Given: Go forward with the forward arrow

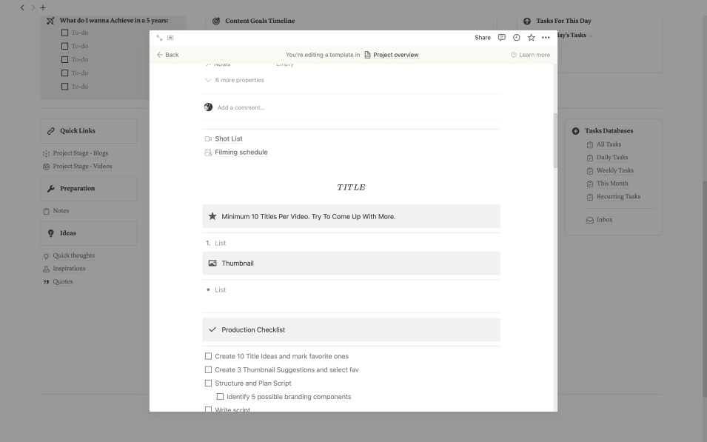Looking at the screenshot, I should tap(33, 7).
